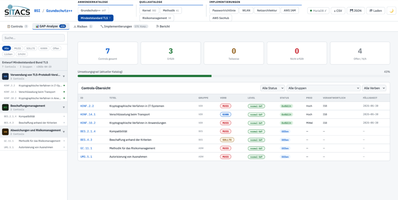Select UMS.5.1 sidebar item
Screen dimensions: 398x200
click(x=33, y=147)
